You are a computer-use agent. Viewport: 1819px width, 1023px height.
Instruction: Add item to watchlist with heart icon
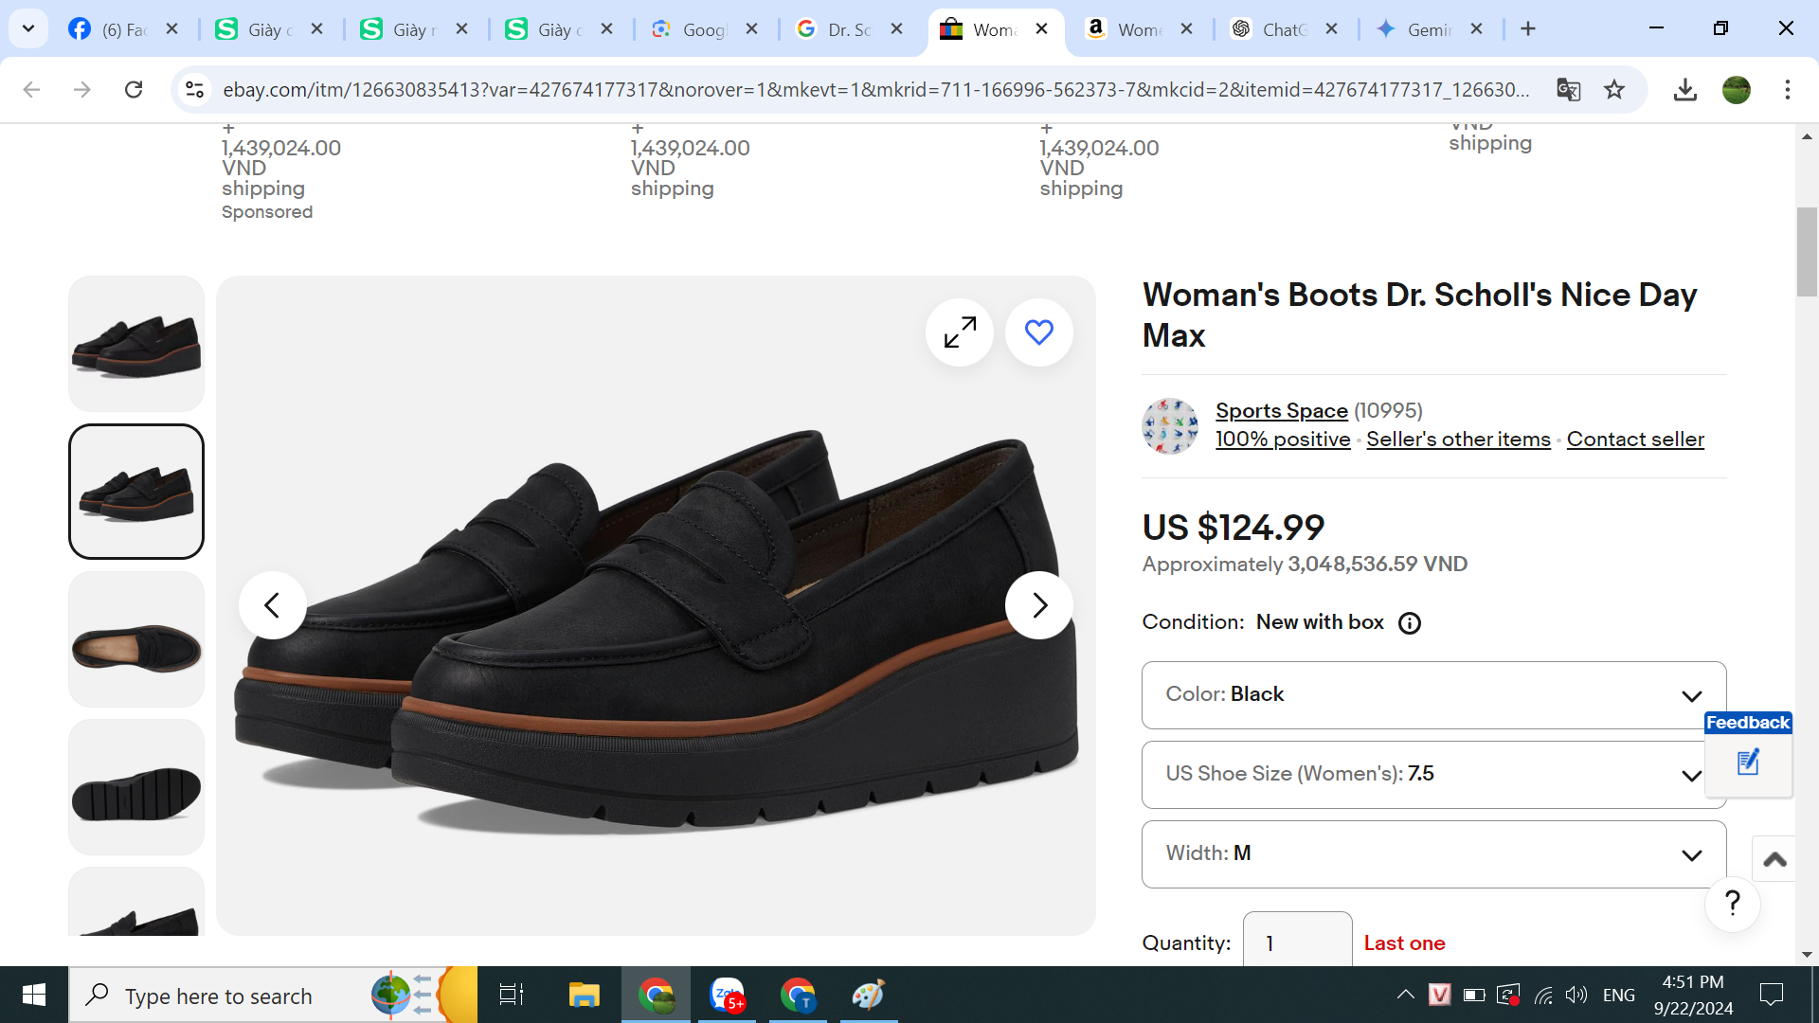1038,332
